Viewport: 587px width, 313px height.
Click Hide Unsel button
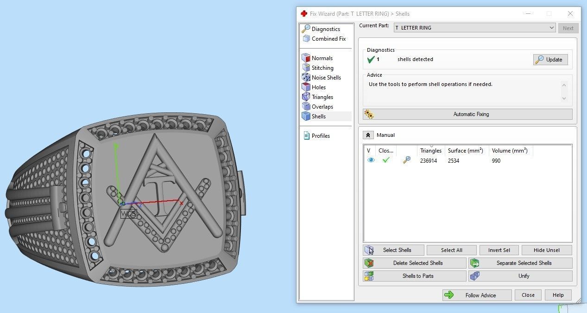[547, 250]
